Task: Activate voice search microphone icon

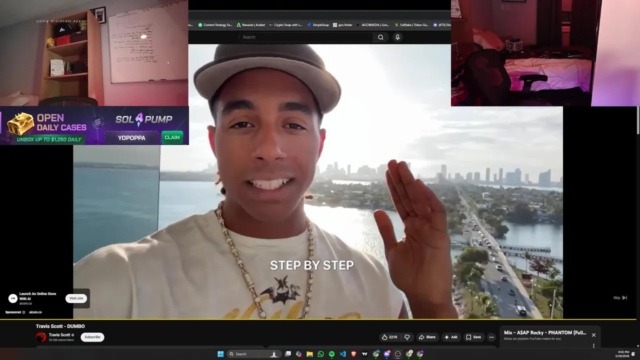Action: point(397,37)
